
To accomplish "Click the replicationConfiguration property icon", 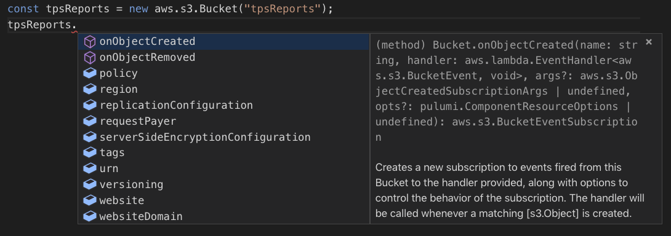I will click(89, 104).
